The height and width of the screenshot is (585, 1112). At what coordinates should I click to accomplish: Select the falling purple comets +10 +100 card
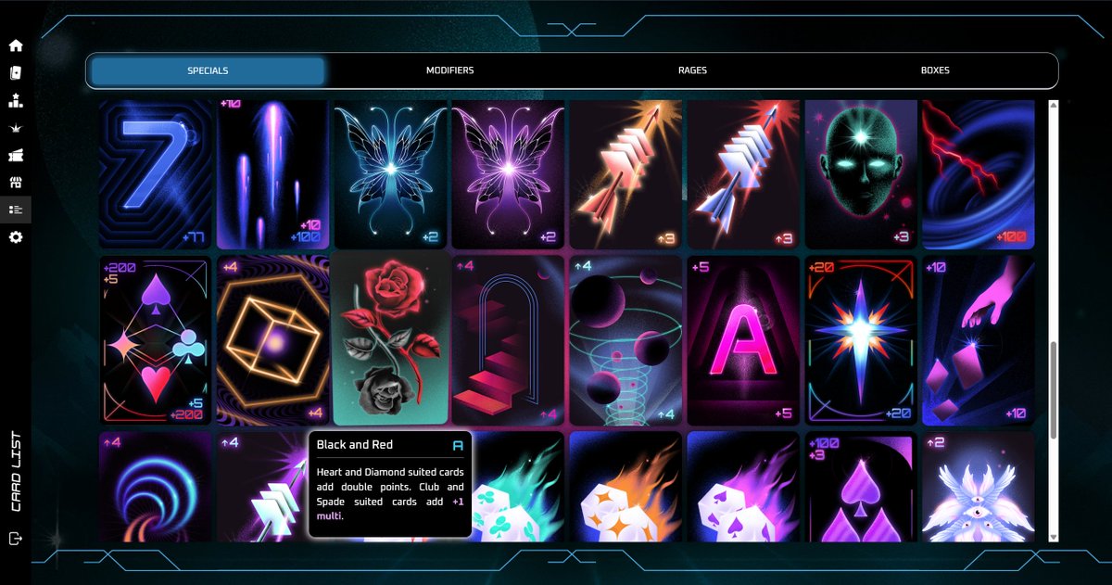pos(273,174)
